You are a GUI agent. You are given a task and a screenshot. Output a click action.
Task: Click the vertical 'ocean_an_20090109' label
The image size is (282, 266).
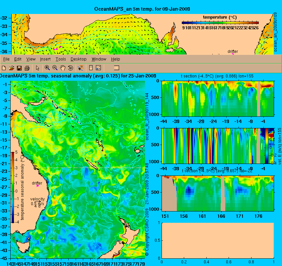275,32
